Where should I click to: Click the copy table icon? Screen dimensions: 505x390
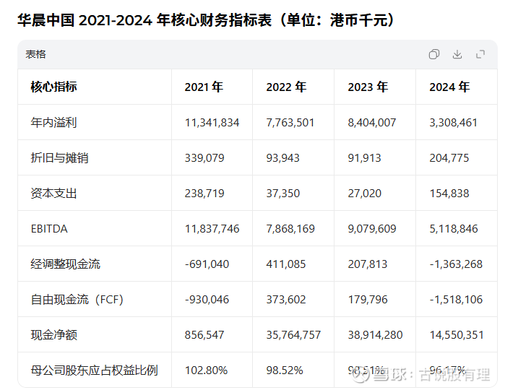433,54
